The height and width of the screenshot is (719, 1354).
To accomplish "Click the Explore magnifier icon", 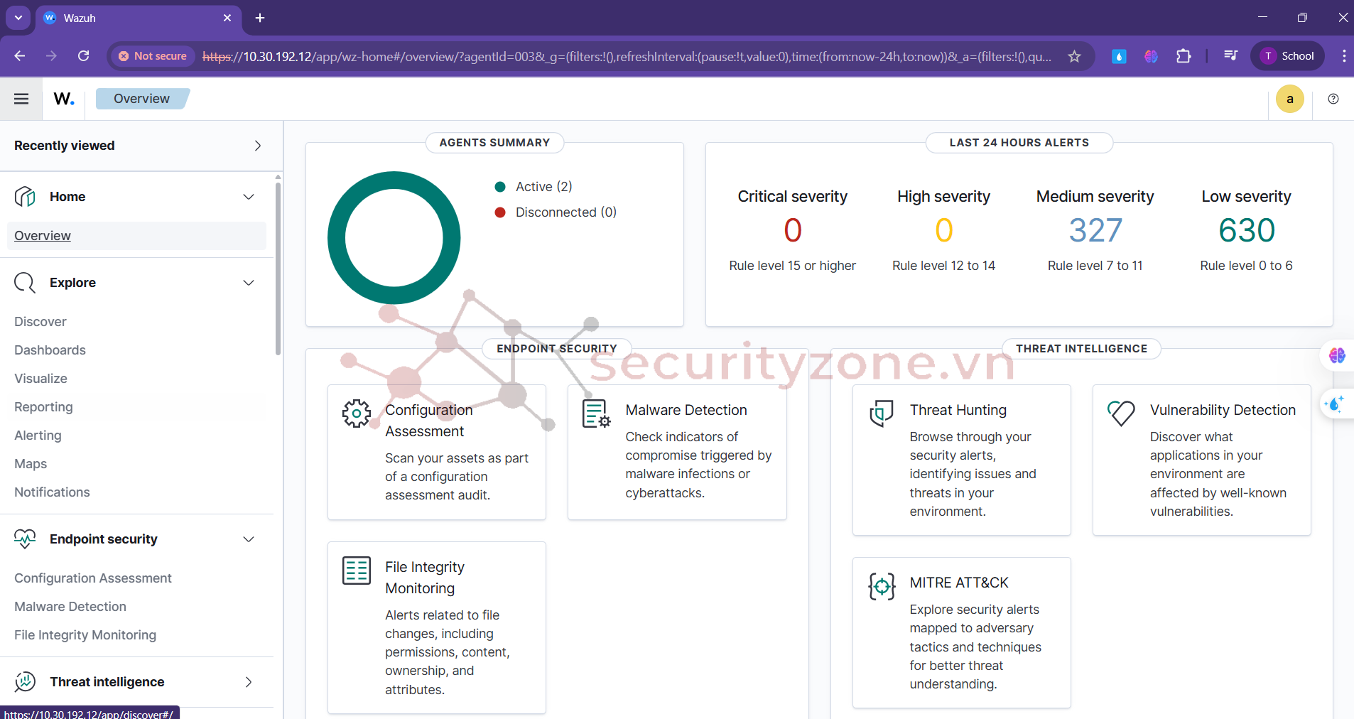I will click(25, 283).
